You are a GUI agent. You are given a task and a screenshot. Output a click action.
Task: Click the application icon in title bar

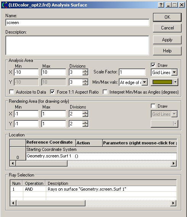pos(5,5)
